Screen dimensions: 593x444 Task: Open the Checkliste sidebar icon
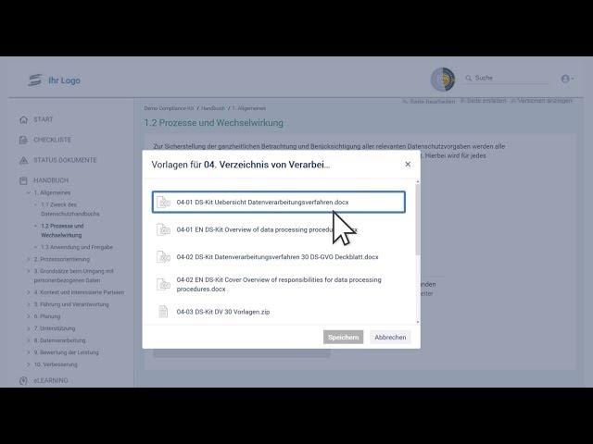(x=25, y=140)
